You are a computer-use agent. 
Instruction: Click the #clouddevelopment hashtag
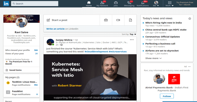pyautogui.click(x=96, y=52)
